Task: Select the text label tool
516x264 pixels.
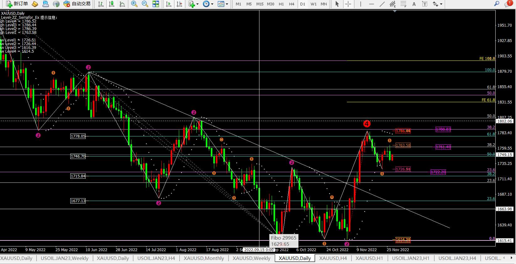Action: (425, 4)
